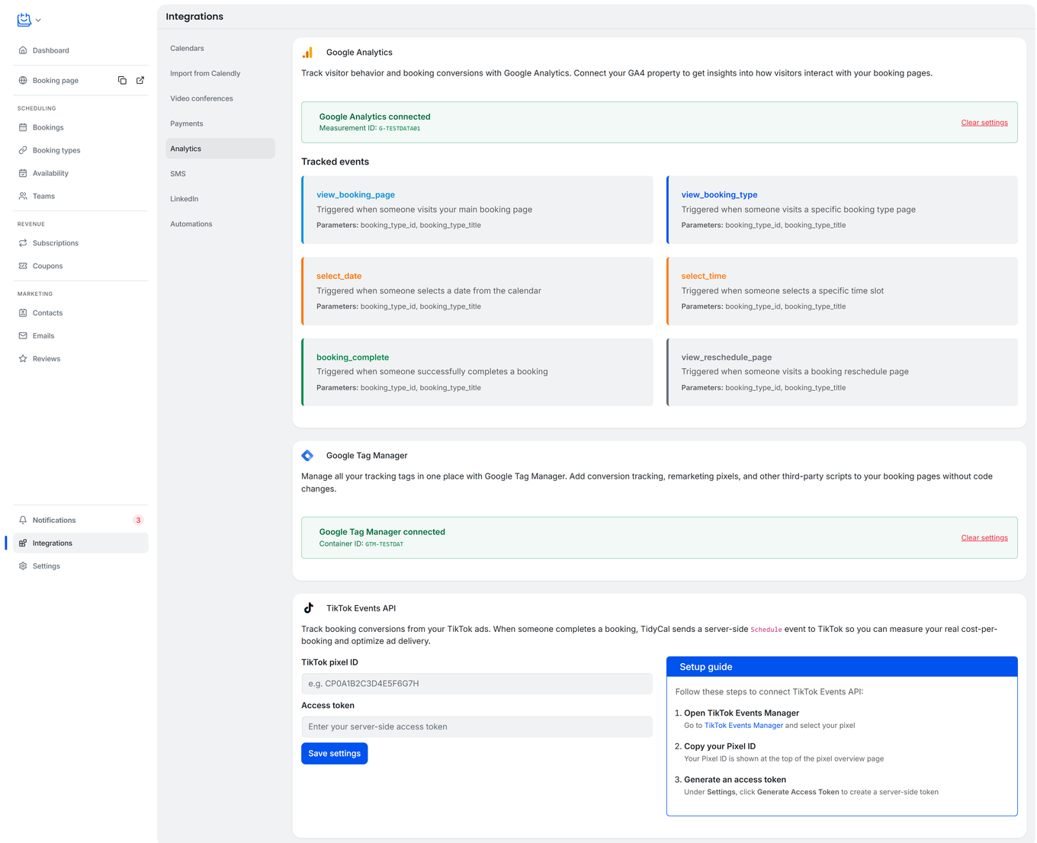Copy the booking page link icon
1037x843 pixels.
[122, 80]
